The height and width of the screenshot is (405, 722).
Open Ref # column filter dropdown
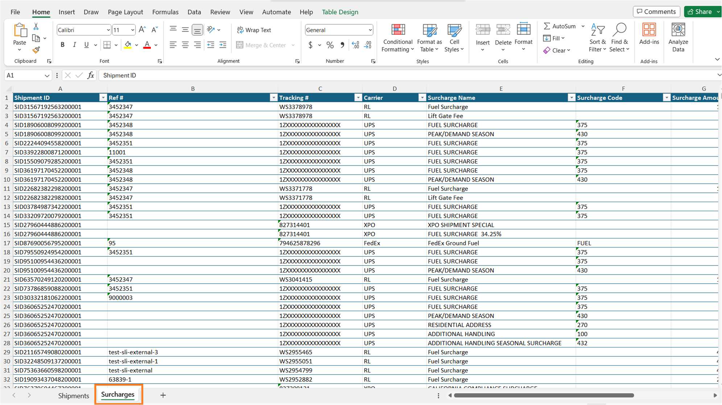click(273, 98)
